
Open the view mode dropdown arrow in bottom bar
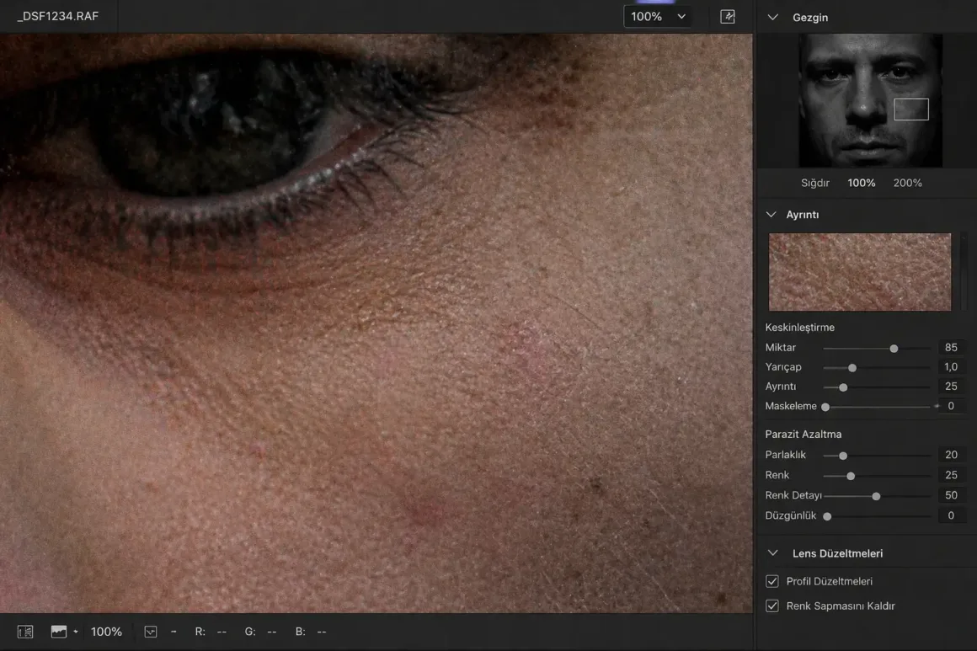point(76,632)
